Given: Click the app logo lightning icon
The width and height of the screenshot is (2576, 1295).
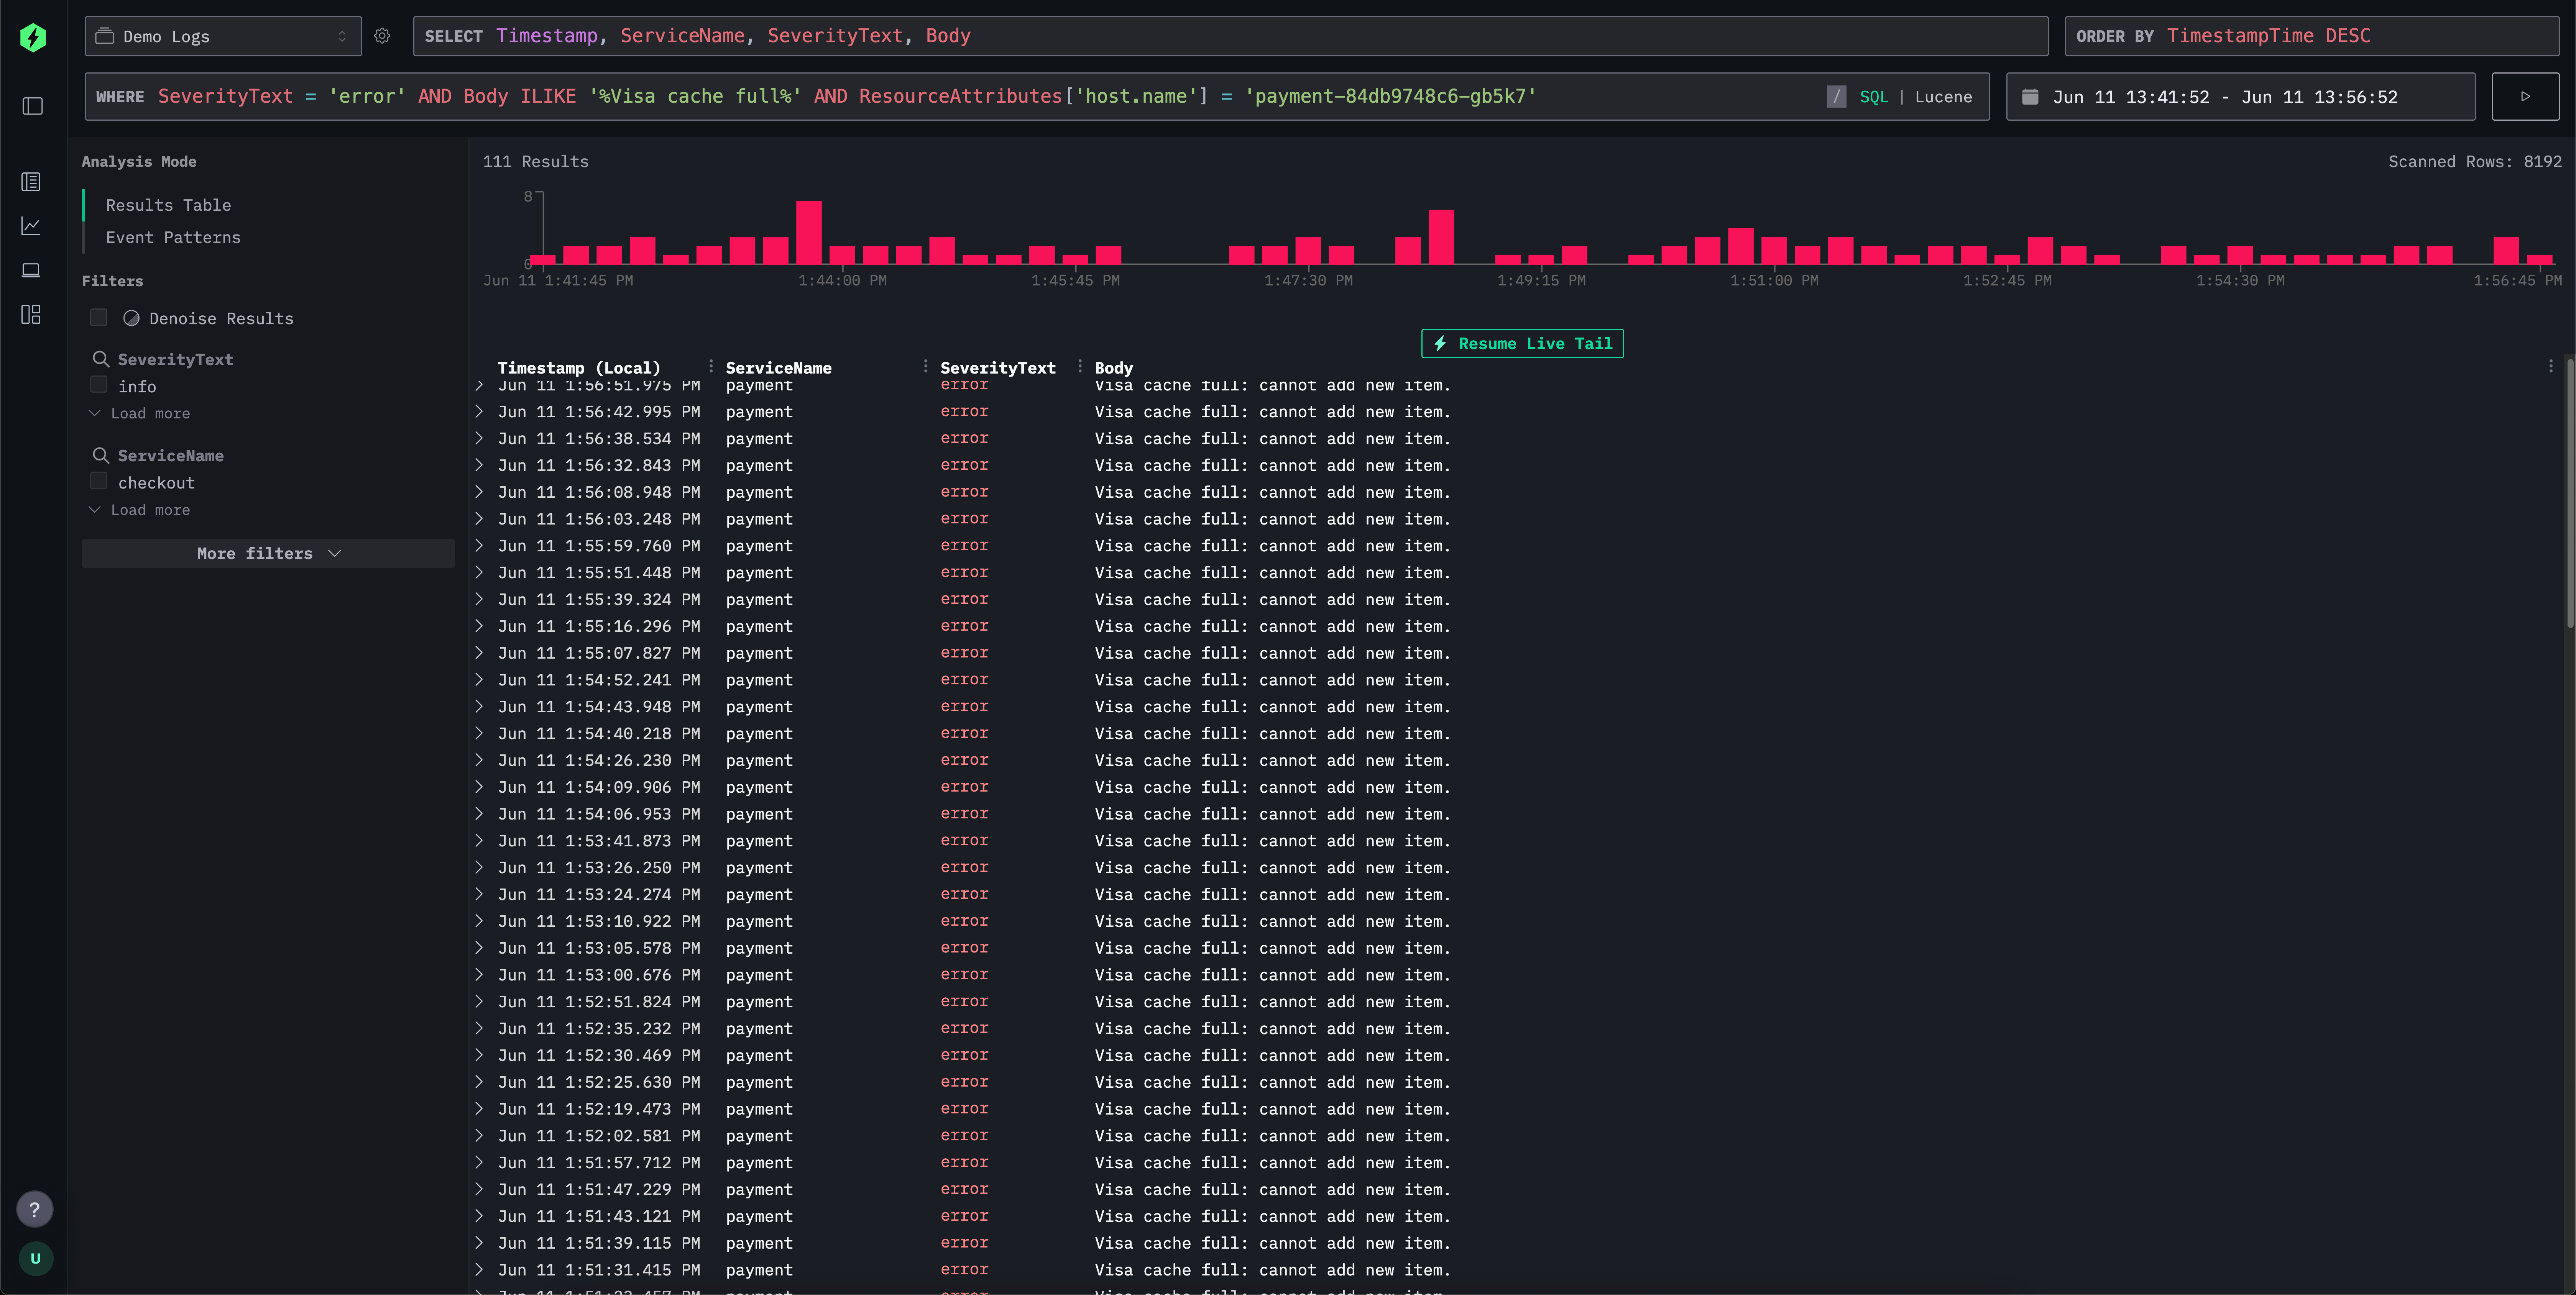Looking at the screenshot, I should [33, 37].
